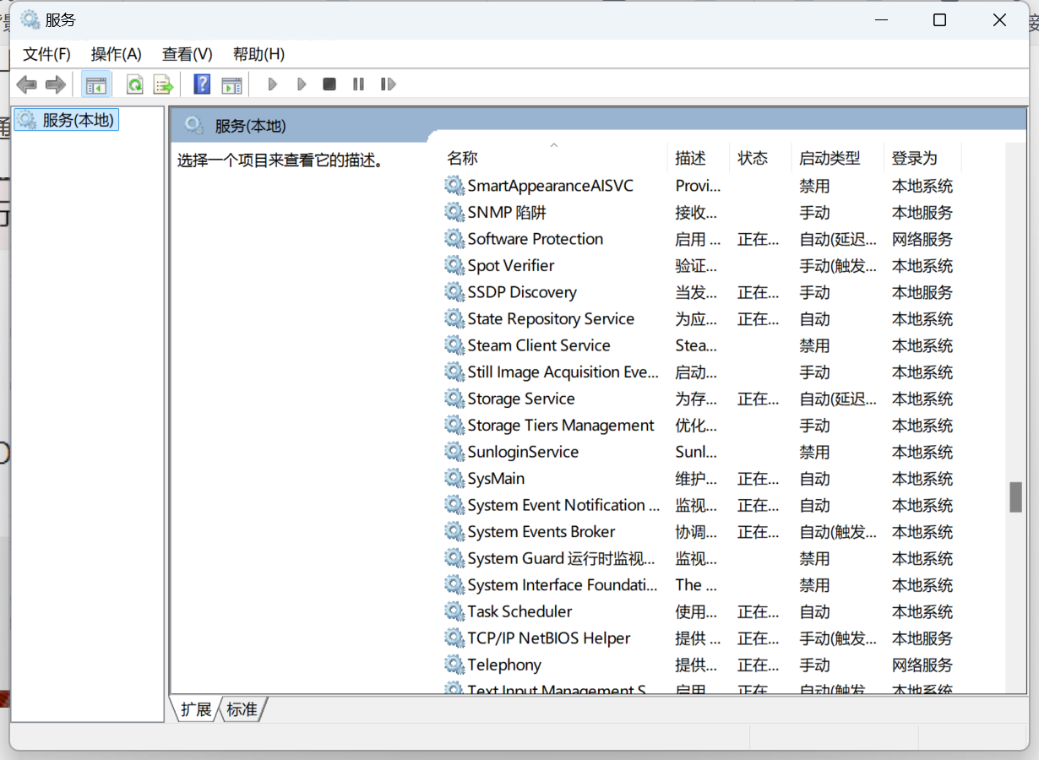The width and height of the screenshot is (1039, 760).
Task: Click the Forward arrow toolbar icon
Action: 56,84
